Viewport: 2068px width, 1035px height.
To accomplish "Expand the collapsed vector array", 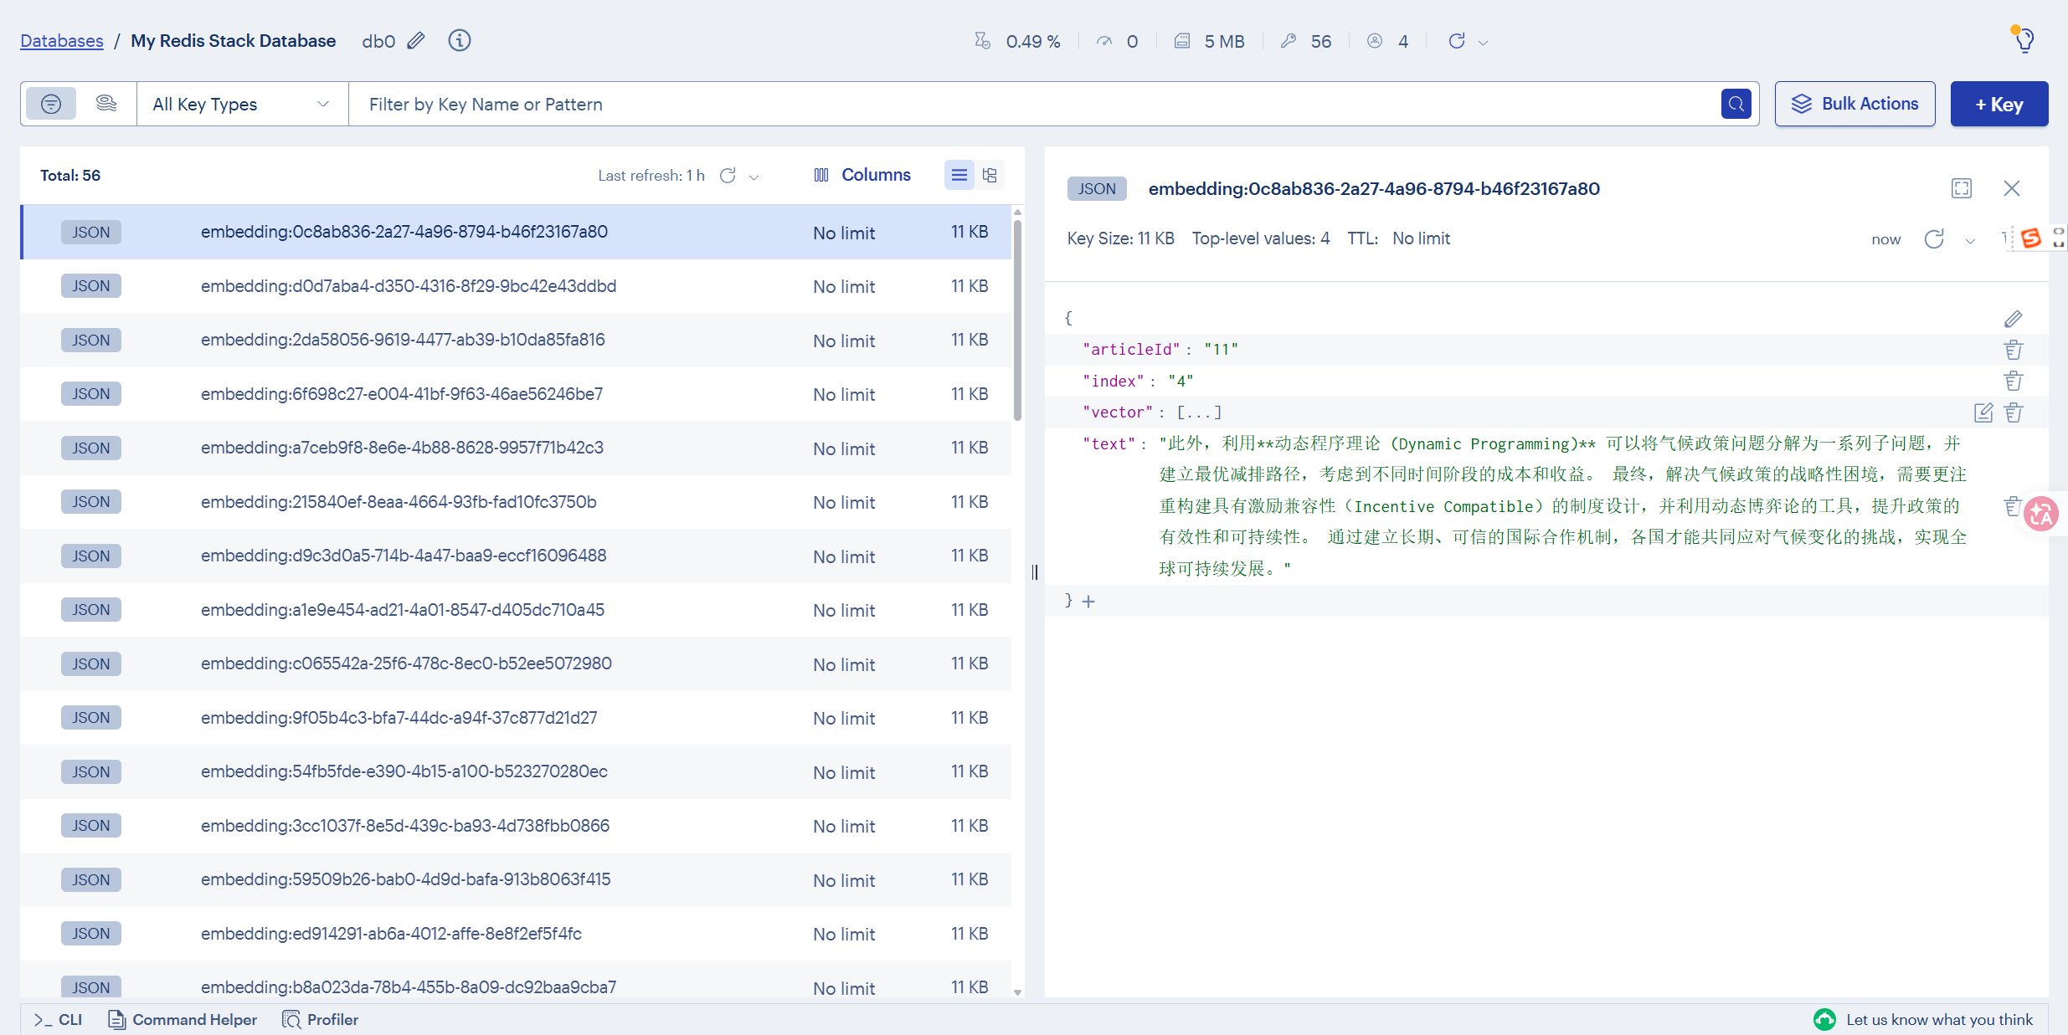I will coord(1199,412).
